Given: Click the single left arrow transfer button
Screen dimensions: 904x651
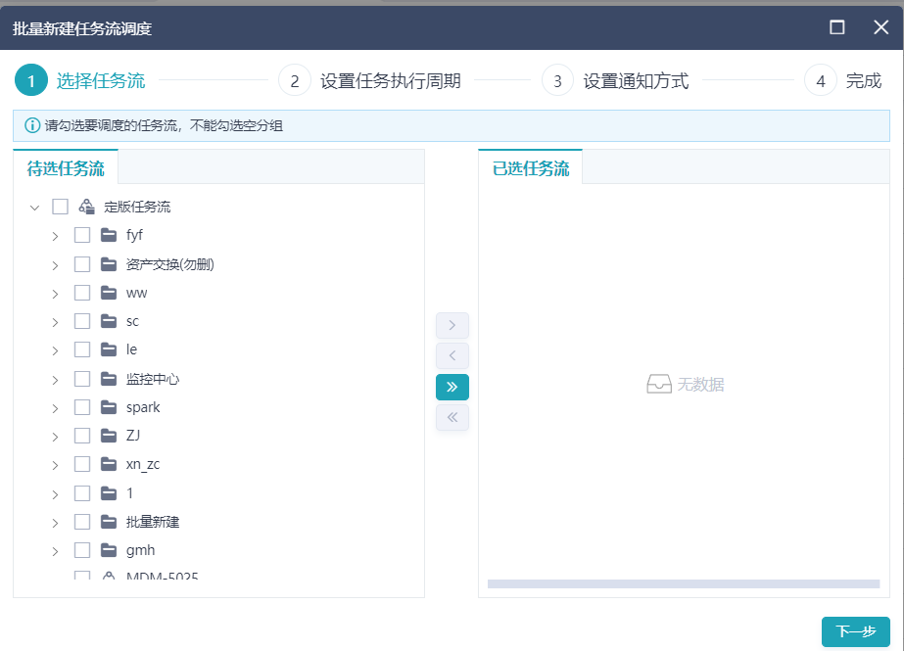Looking at the screenshot, I should pos(452,355).
